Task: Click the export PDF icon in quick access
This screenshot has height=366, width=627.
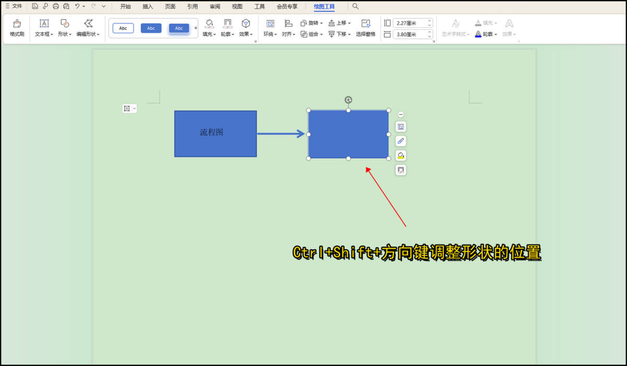Action: coord(45,6)
